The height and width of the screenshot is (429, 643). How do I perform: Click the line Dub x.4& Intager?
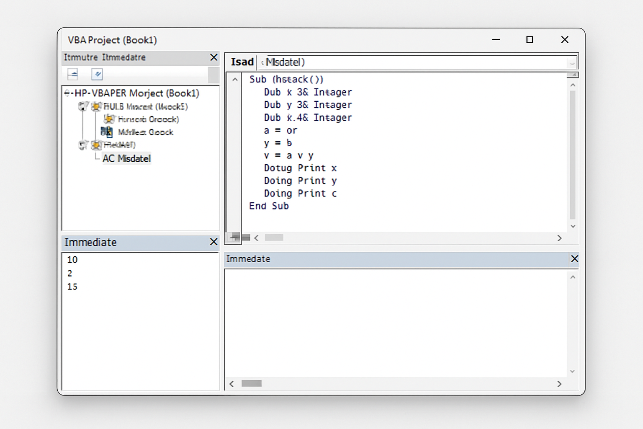click(x=308, y=118)
